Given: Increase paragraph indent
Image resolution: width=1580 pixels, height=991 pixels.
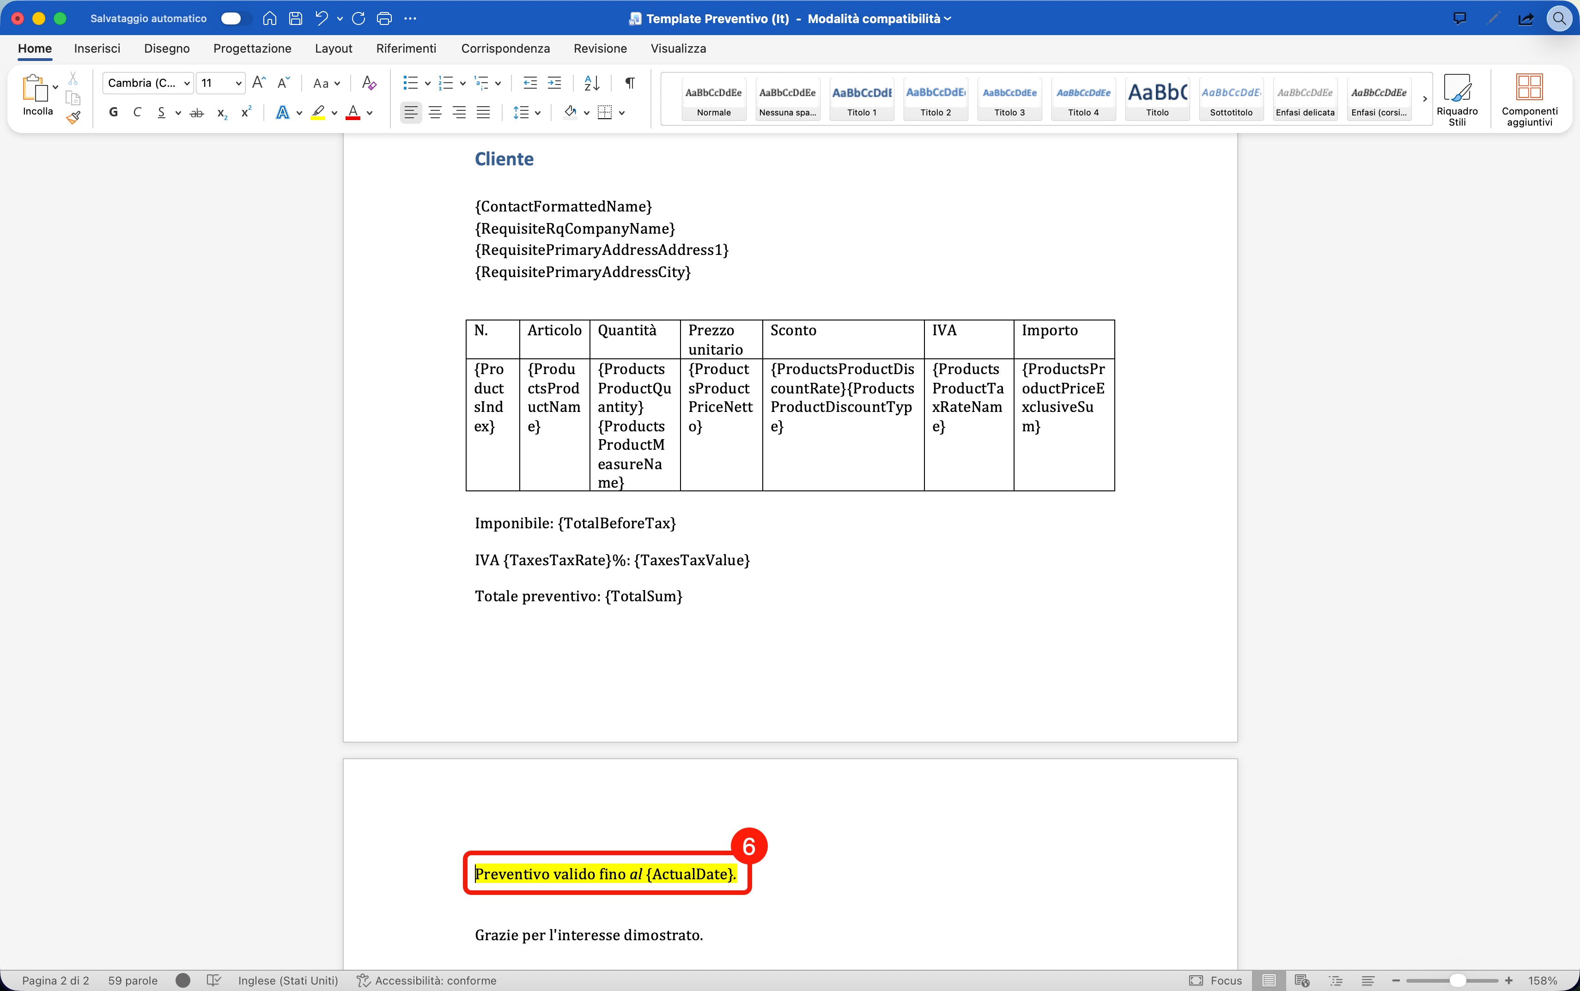Looking at the screenshot, I should click(x=555, y=83).
